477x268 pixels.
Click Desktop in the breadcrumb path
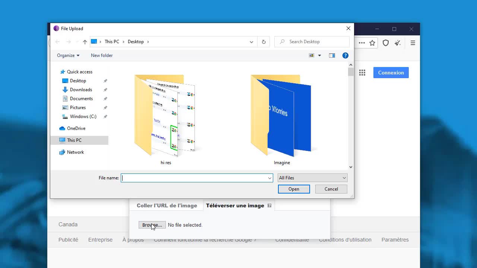pos(136,42)
